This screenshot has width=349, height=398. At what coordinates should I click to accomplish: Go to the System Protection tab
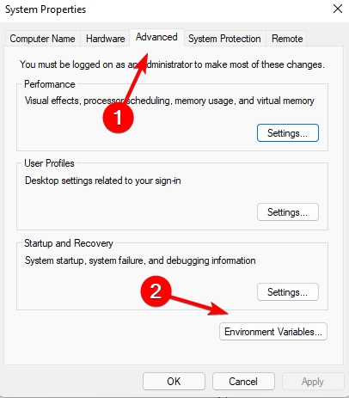click(x=224, y=39)
